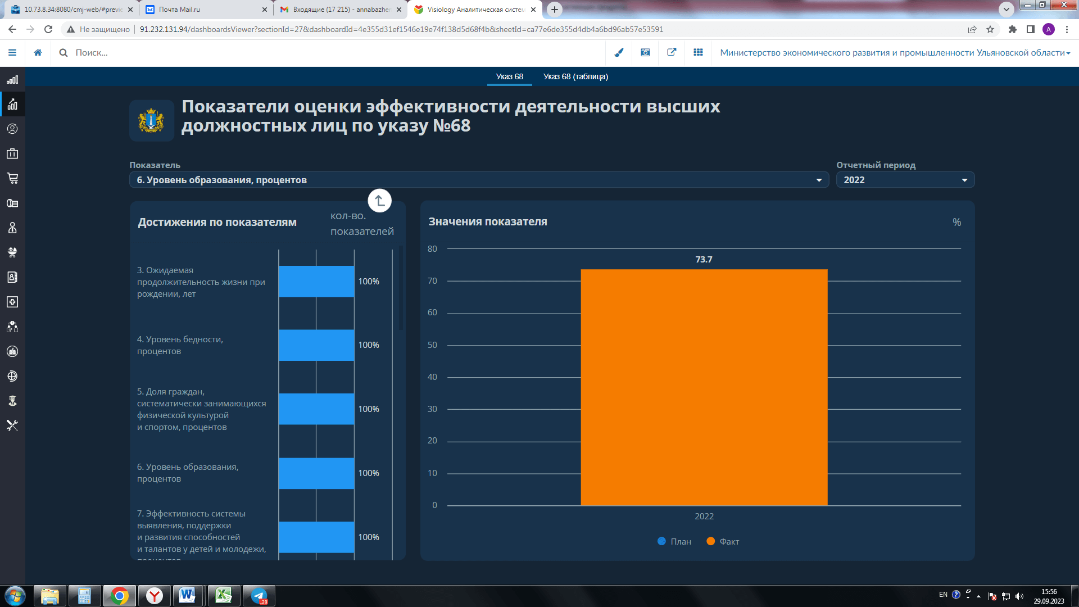Open dashboard in new window icon
Viewport: 1079px width, 607px height.
pyautogui.click(x=672, y=52)
